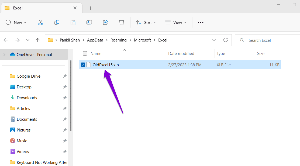Click the Share icon
Viewport: 300px width, 166px height.
105,23
